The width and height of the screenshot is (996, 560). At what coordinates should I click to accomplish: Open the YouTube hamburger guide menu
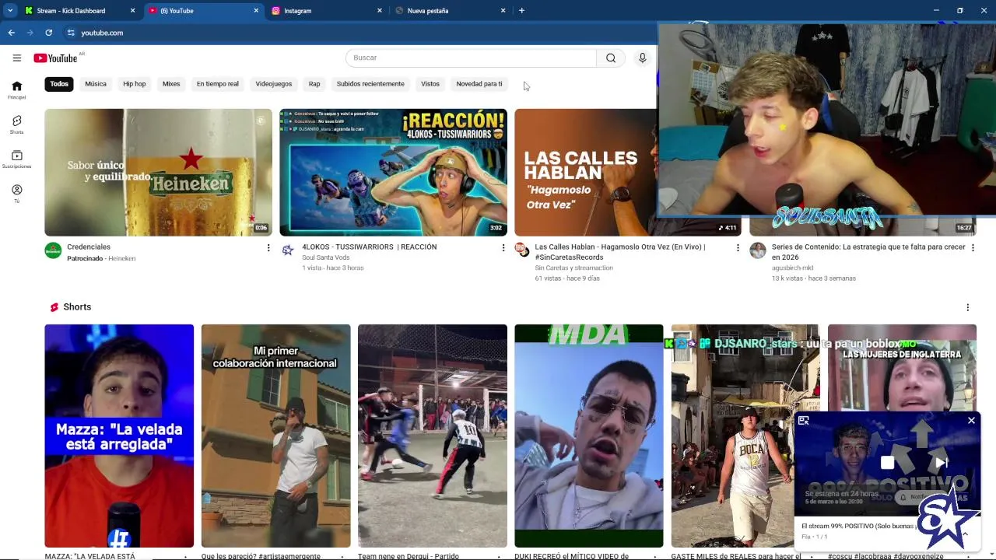click(x=16, y=58)
